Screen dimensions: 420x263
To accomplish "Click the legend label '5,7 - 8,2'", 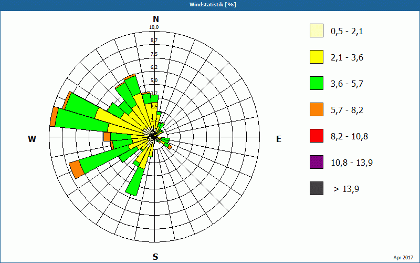I will [347, 110].
